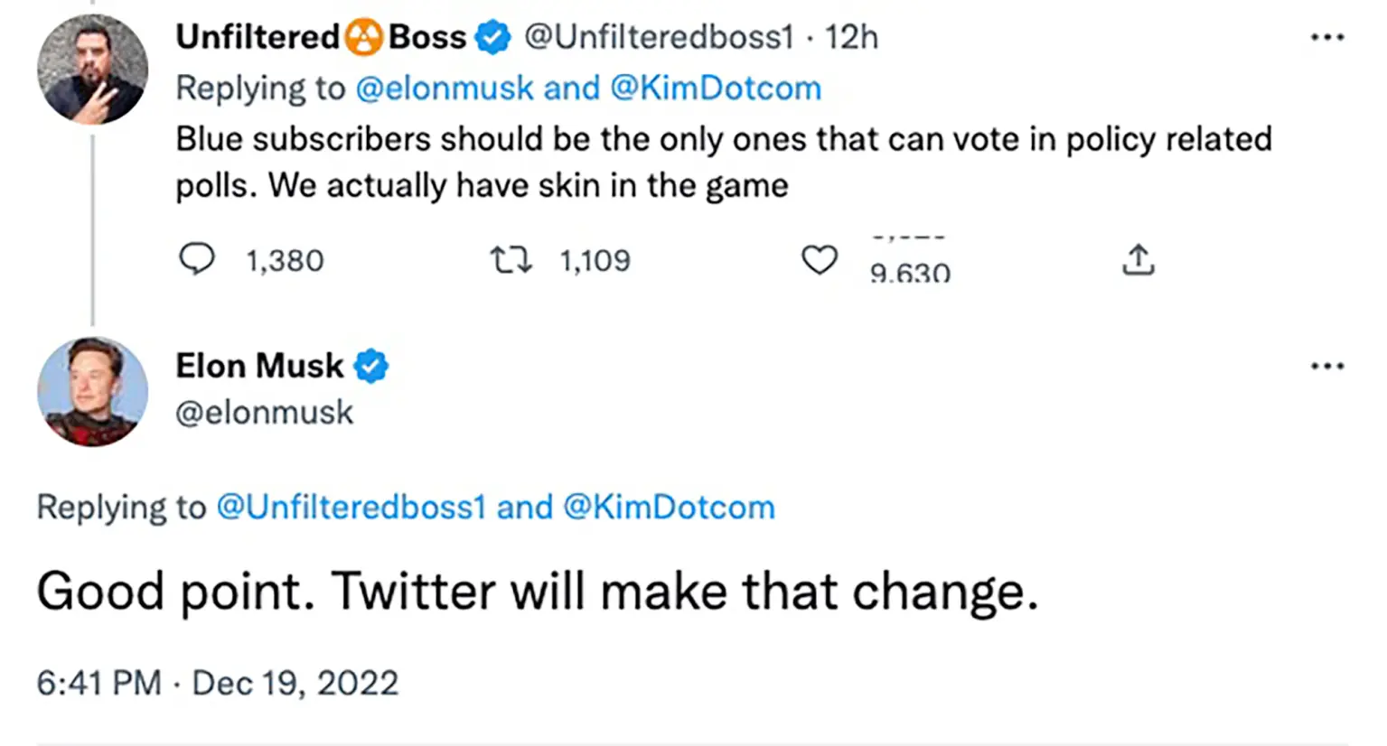The image size is (1387, 746).
Task: Click @KimDotcom mention in Unfiltered Boss's tweet
Action: click(716, 89)
